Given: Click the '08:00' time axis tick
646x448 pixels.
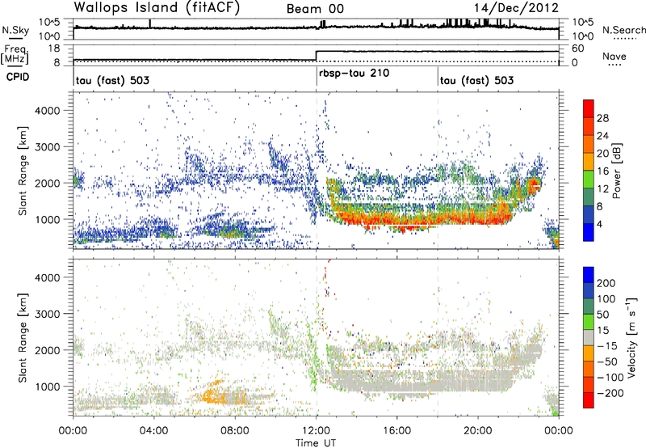Looking at the screenshot, I should coord(235,431).
